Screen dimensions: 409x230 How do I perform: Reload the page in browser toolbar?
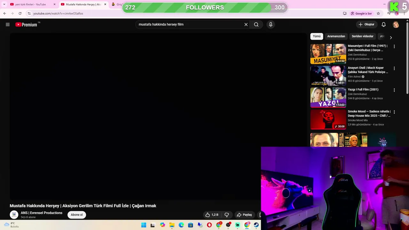point(20,13)
